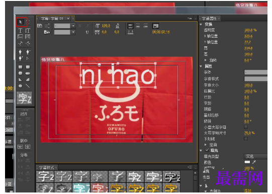Viewport: 272px width, 194px height.
Task: Apply the teal title style thumbnail
Action: 81,188
